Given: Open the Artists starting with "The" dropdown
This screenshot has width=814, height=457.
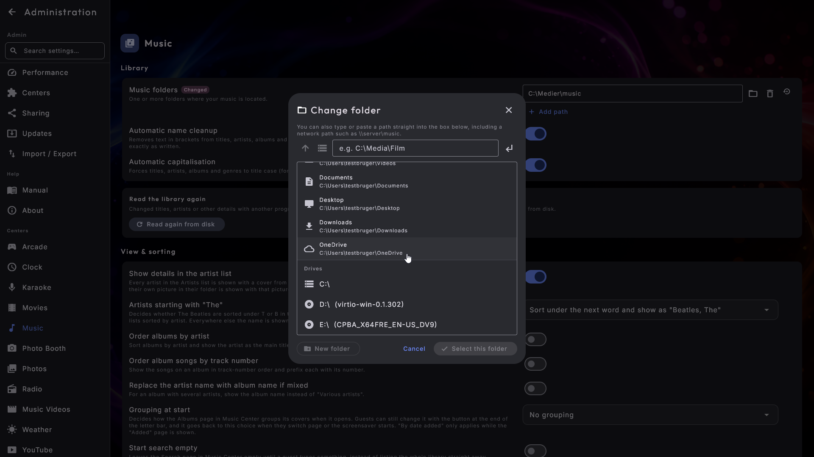Looking at the screenshot, I should point(650,310).
